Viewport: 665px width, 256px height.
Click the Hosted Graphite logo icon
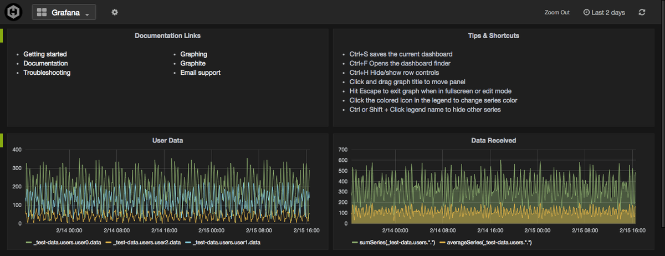12,12
